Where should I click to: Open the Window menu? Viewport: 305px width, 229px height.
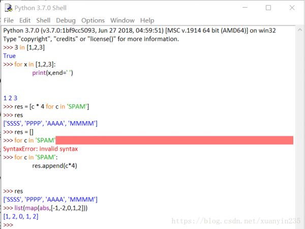point(123,20)
